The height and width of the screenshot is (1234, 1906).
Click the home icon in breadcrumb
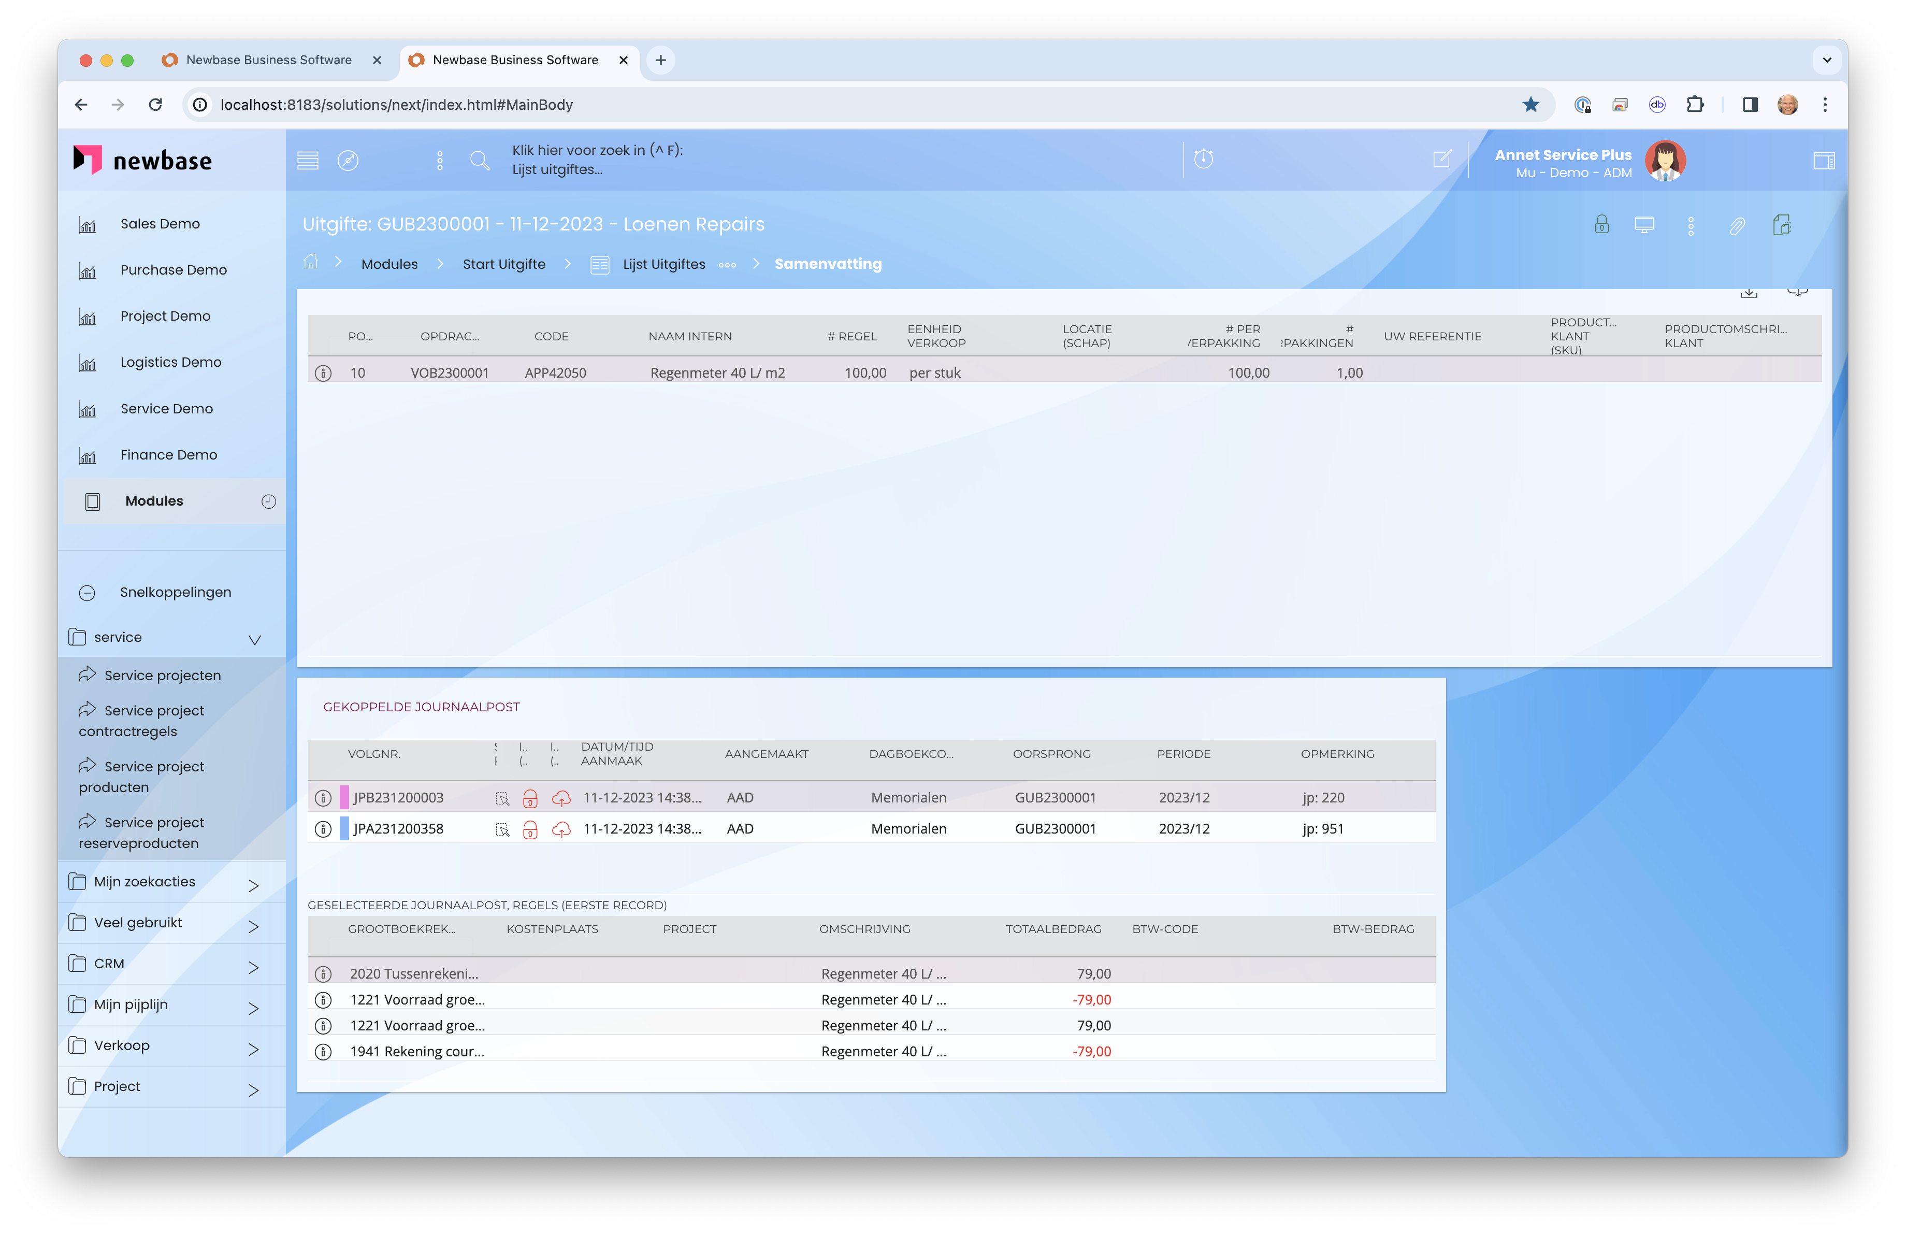coord(311,263)
